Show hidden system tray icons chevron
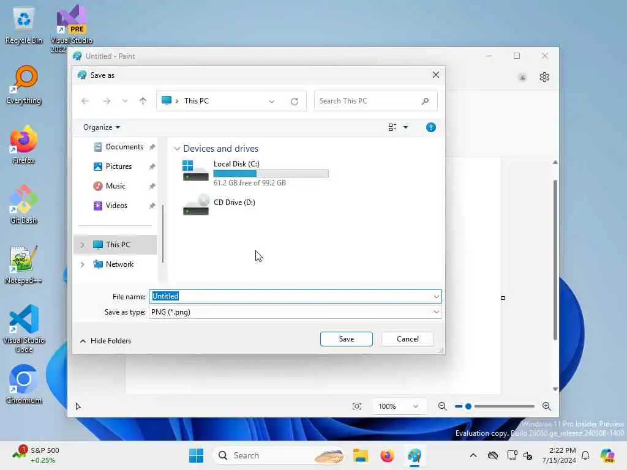 [x=473, y=455]
